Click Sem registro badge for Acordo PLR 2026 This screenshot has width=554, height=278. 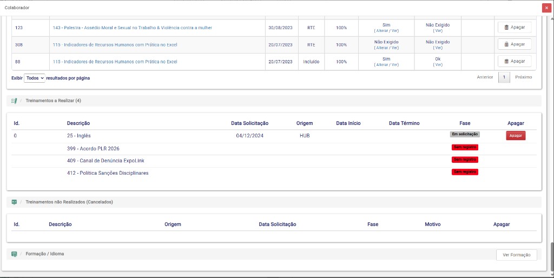[465, 147]
